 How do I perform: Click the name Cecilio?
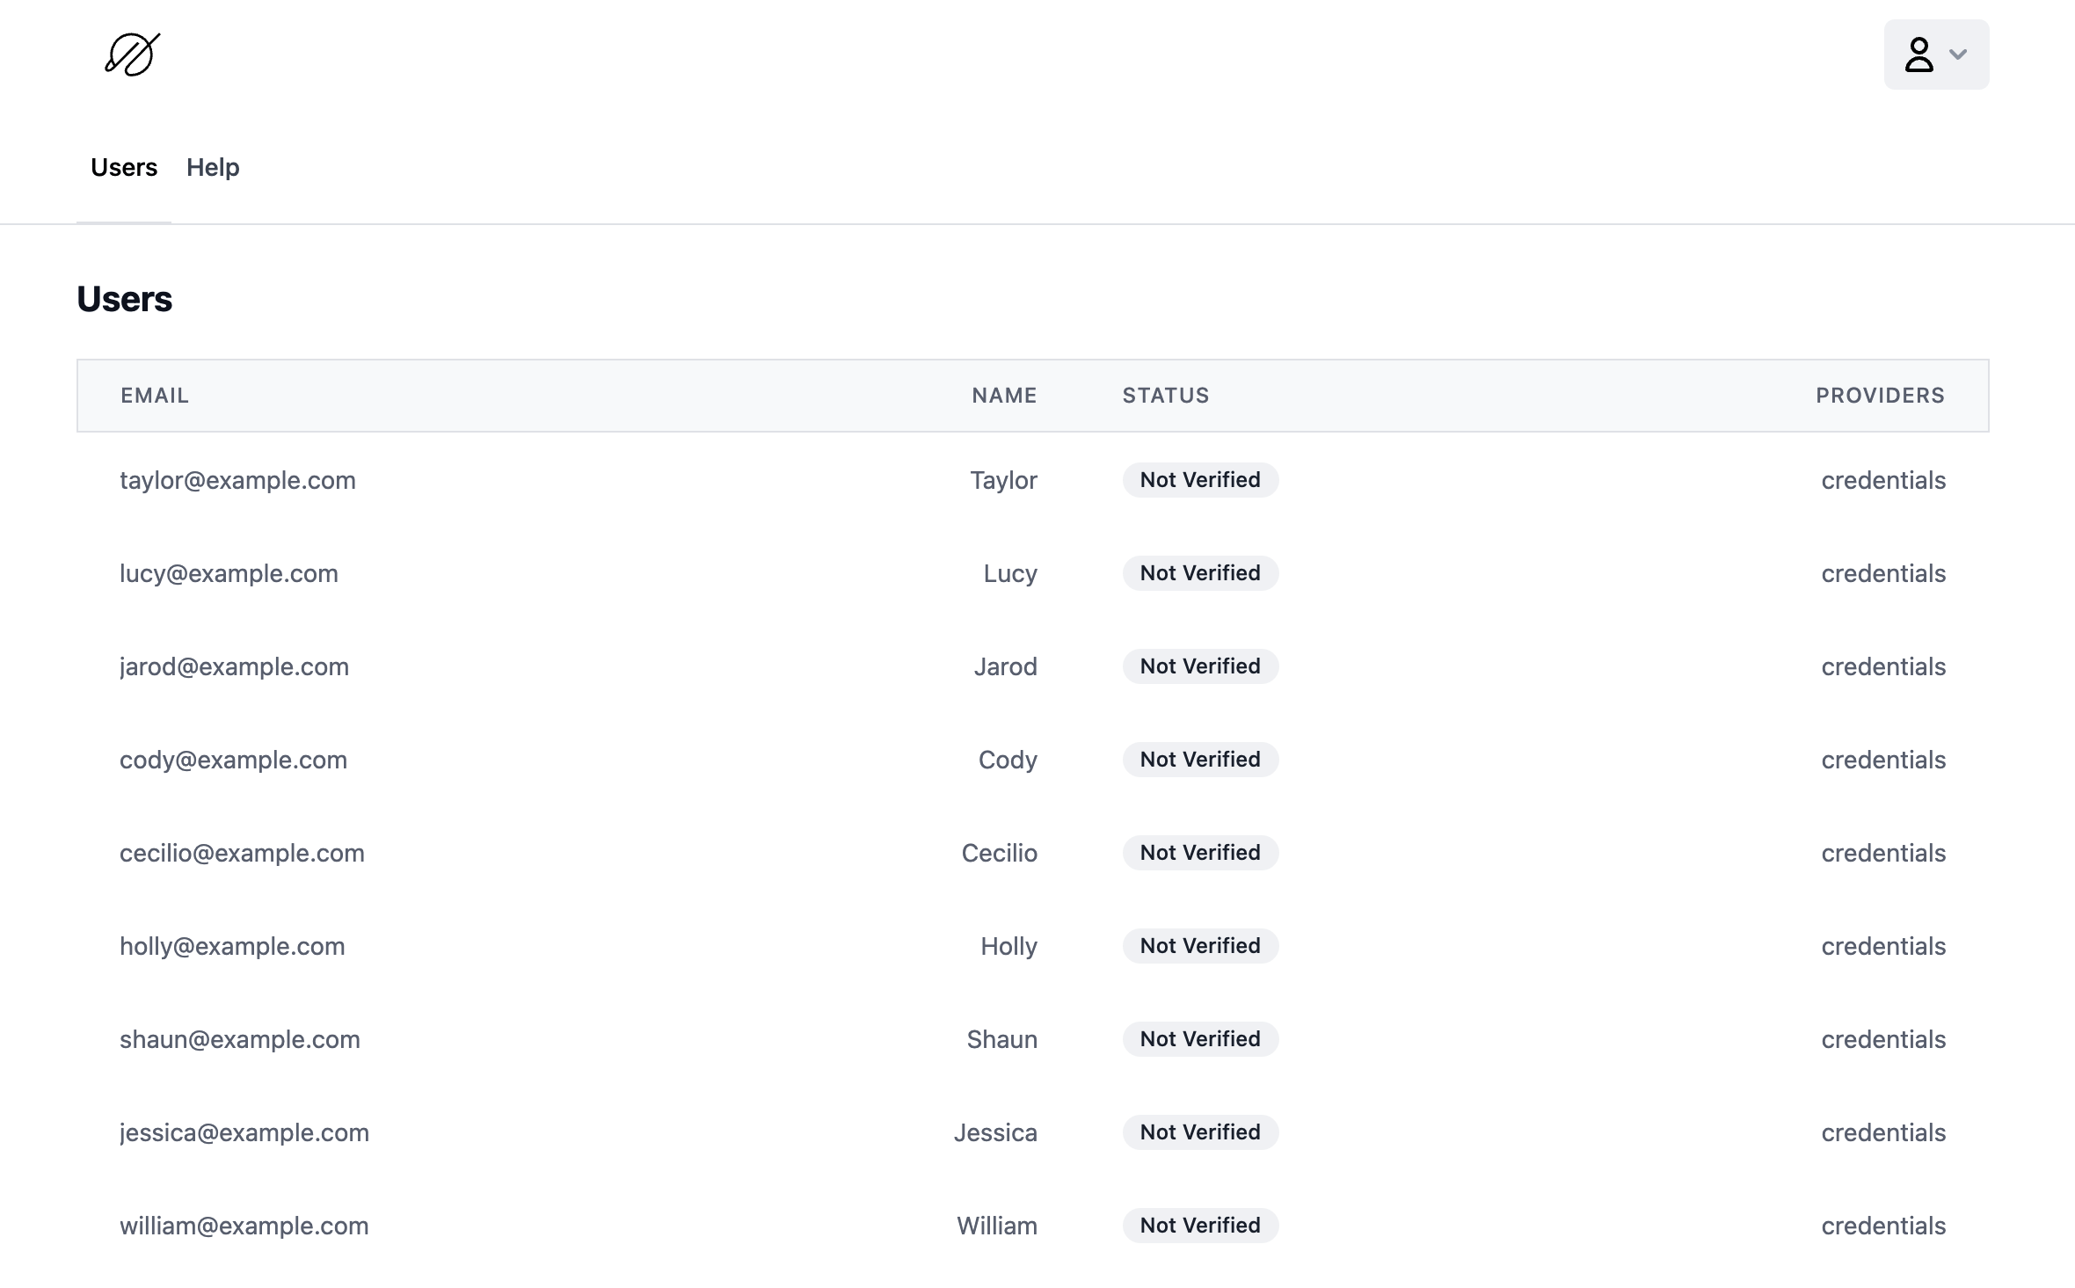click(1000, 853)
